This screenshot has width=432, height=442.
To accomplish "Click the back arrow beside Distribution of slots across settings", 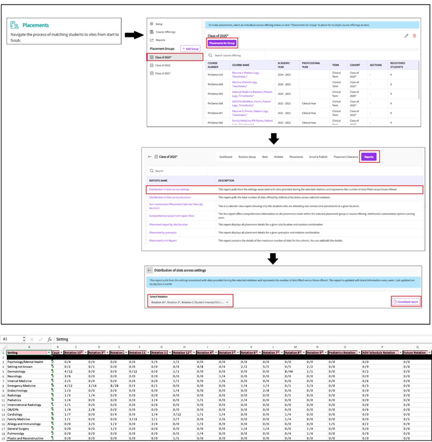I will coord(149,270).
